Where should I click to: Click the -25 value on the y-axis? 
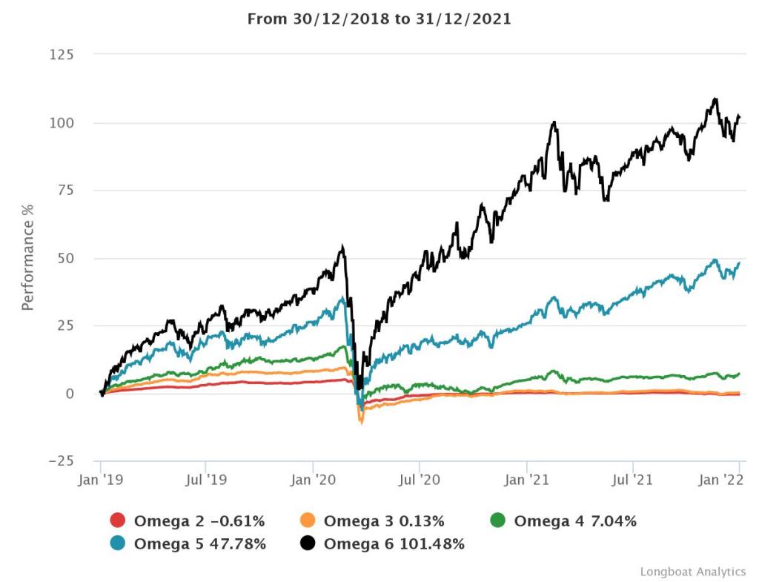point(59,461)
